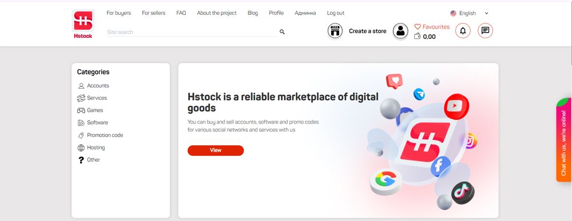Screen dimensions: 572x221
Task: Open the Profile menu item
Action: click(x=276, y=13)
